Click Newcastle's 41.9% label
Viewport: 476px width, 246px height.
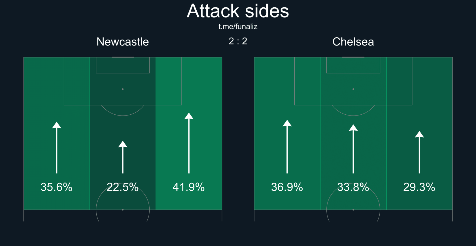[189, 187]
